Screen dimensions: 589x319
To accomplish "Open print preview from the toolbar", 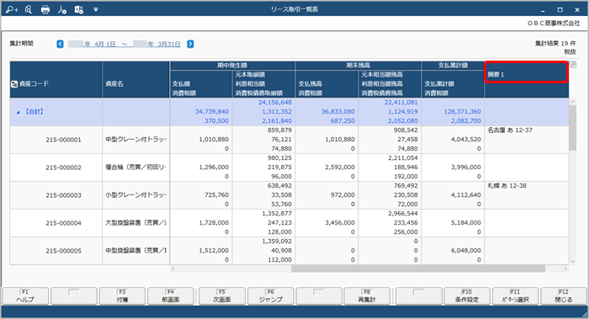I will 29,9.
